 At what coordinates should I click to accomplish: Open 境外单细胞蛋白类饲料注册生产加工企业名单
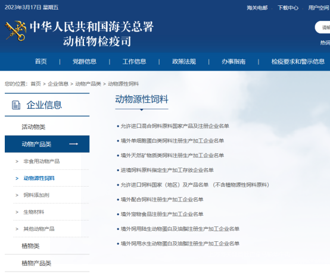point(172,141)
